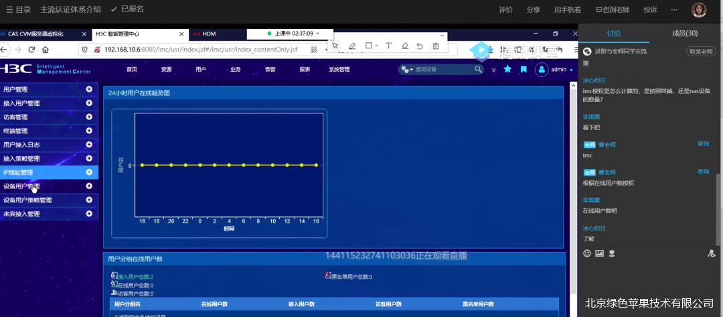This screenshot has height=317, width=723.
Task: Select 访客管理 in the sidebar
Action: tap(15, 117)
